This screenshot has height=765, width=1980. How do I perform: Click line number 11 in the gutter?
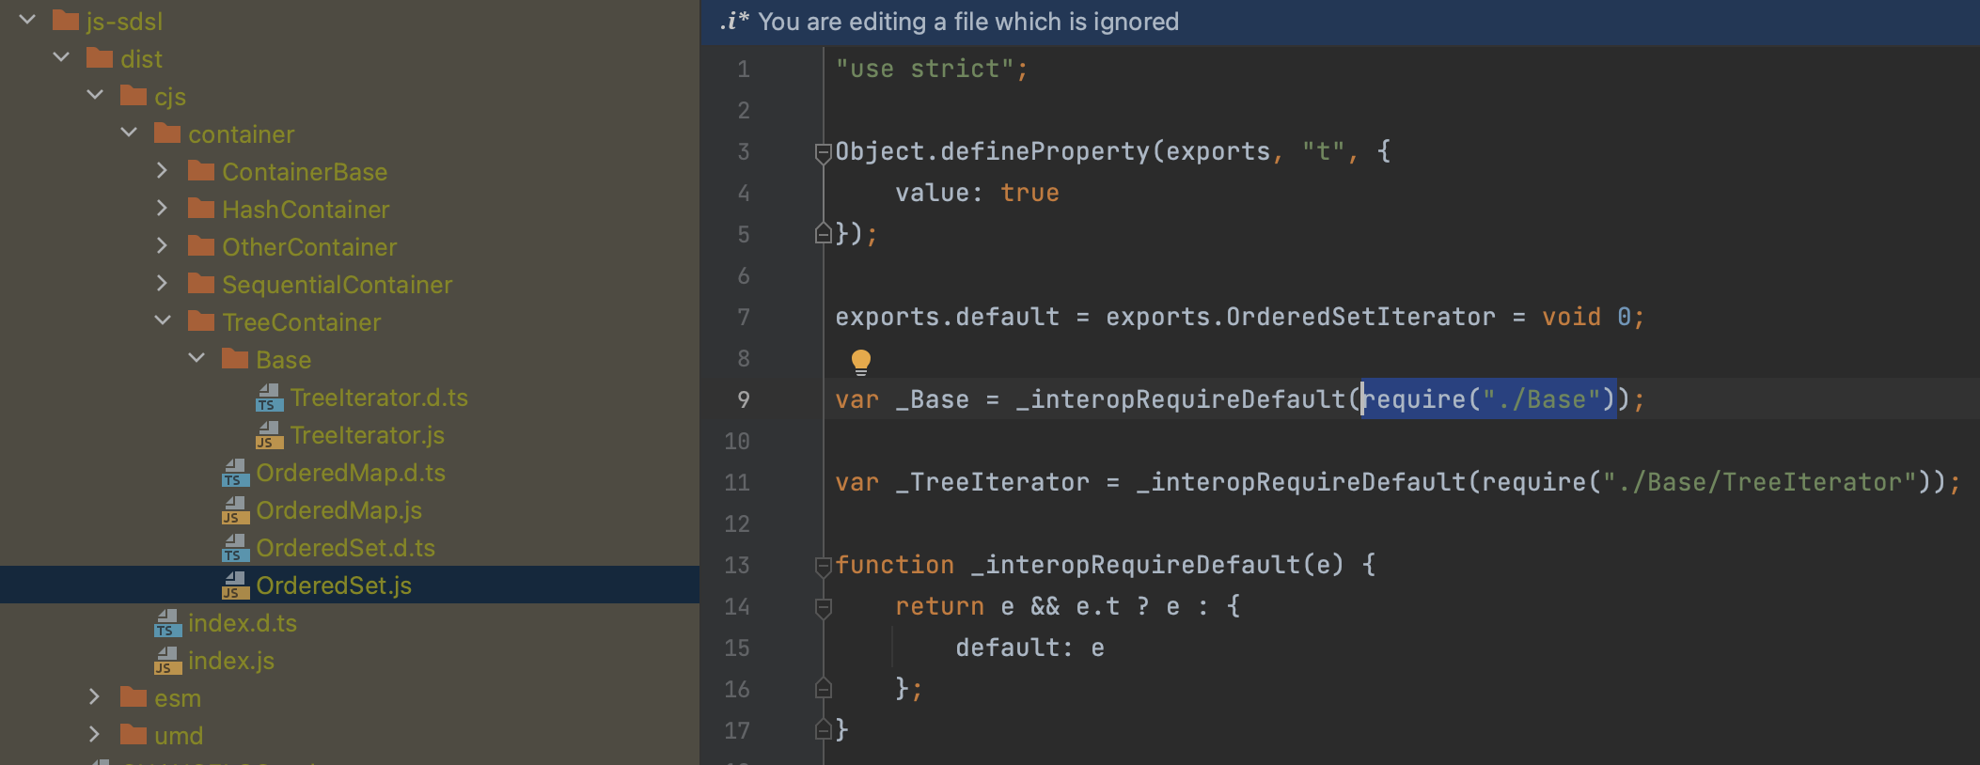pos(737,482)
